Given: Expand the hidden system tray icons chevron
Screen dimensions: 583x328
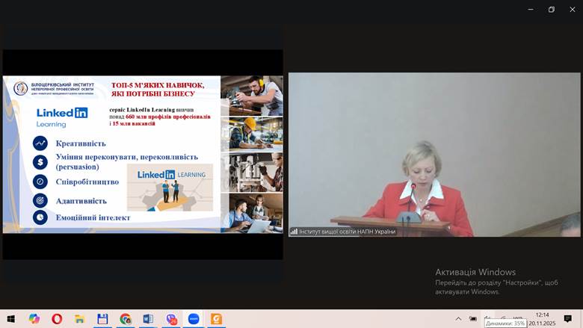Looking at the screenshot, I should [x=458, y=318].
